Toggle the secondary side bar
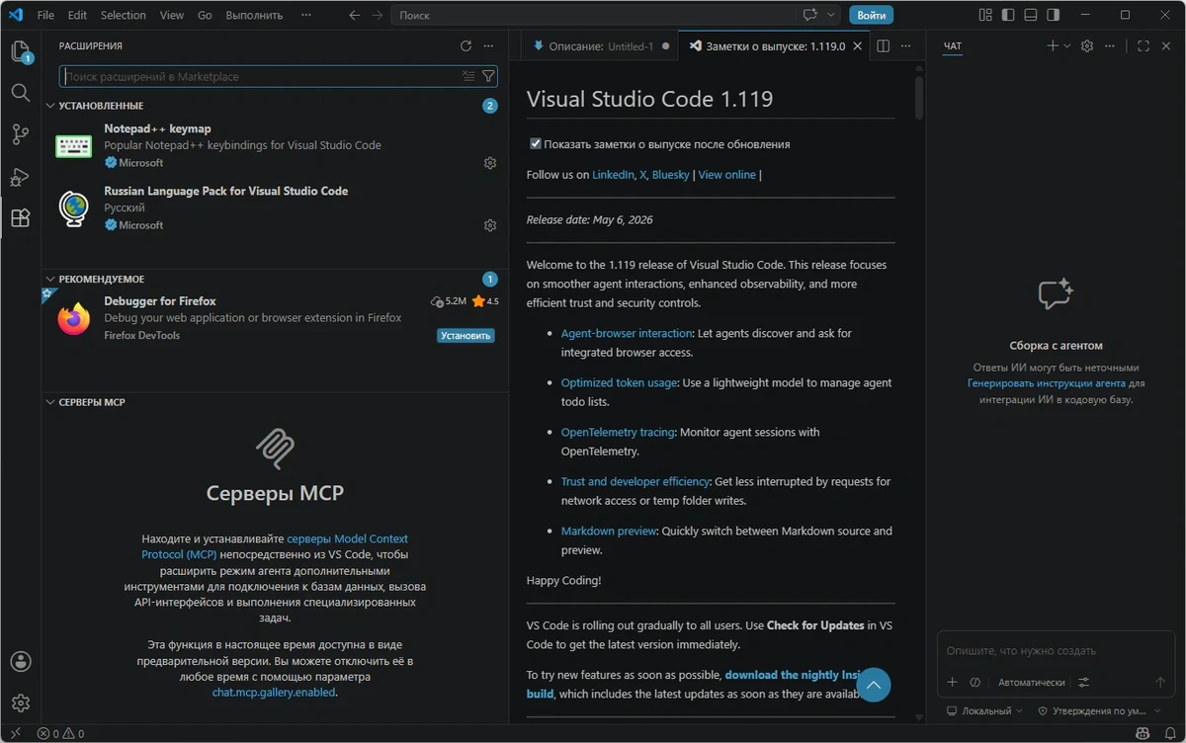1186x743 pixels. (1054, 15)
